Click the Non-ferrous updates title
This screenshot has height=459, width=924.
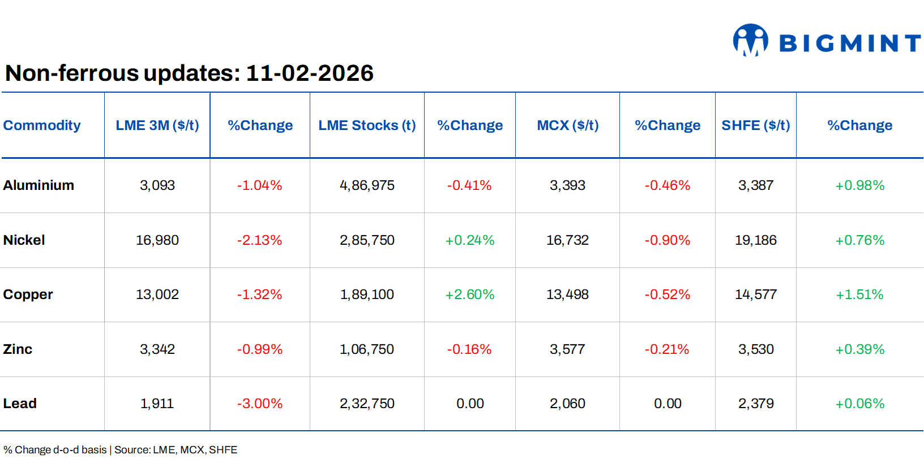pos(189,73)
